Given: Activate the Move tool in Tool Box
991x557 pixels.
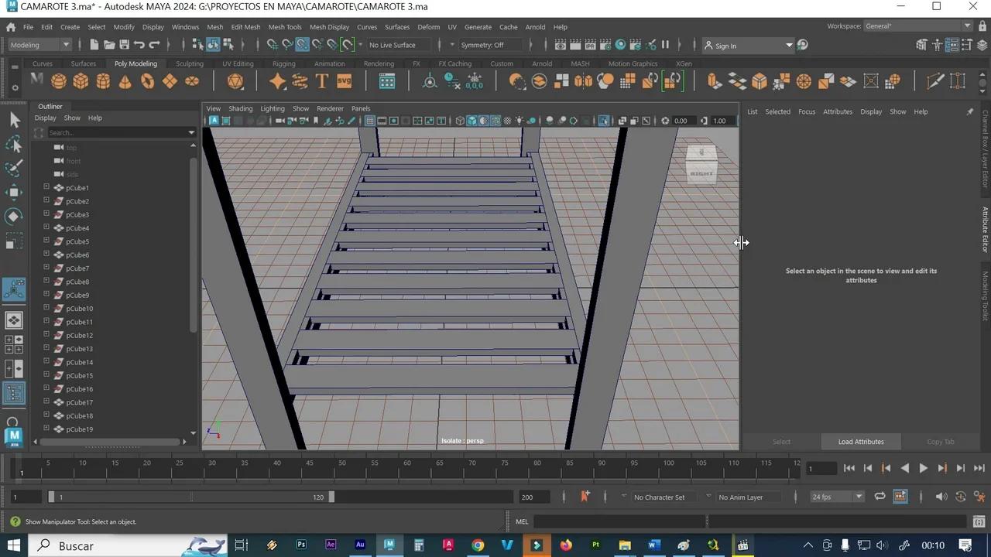Looking at the screenshot, I should click(14, 192).
